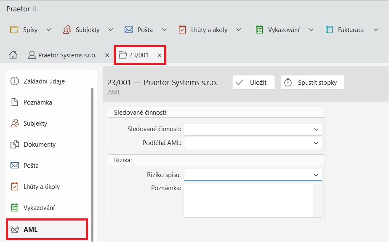Click the home icon tab
The width and height of the screenshot is (389, 242).
click(x=13, y=55)
